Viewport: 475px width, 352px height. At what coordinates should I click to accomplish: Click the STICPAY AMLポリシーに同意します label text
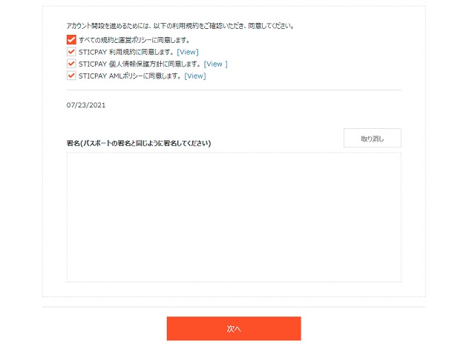click(x=130, y=76)
